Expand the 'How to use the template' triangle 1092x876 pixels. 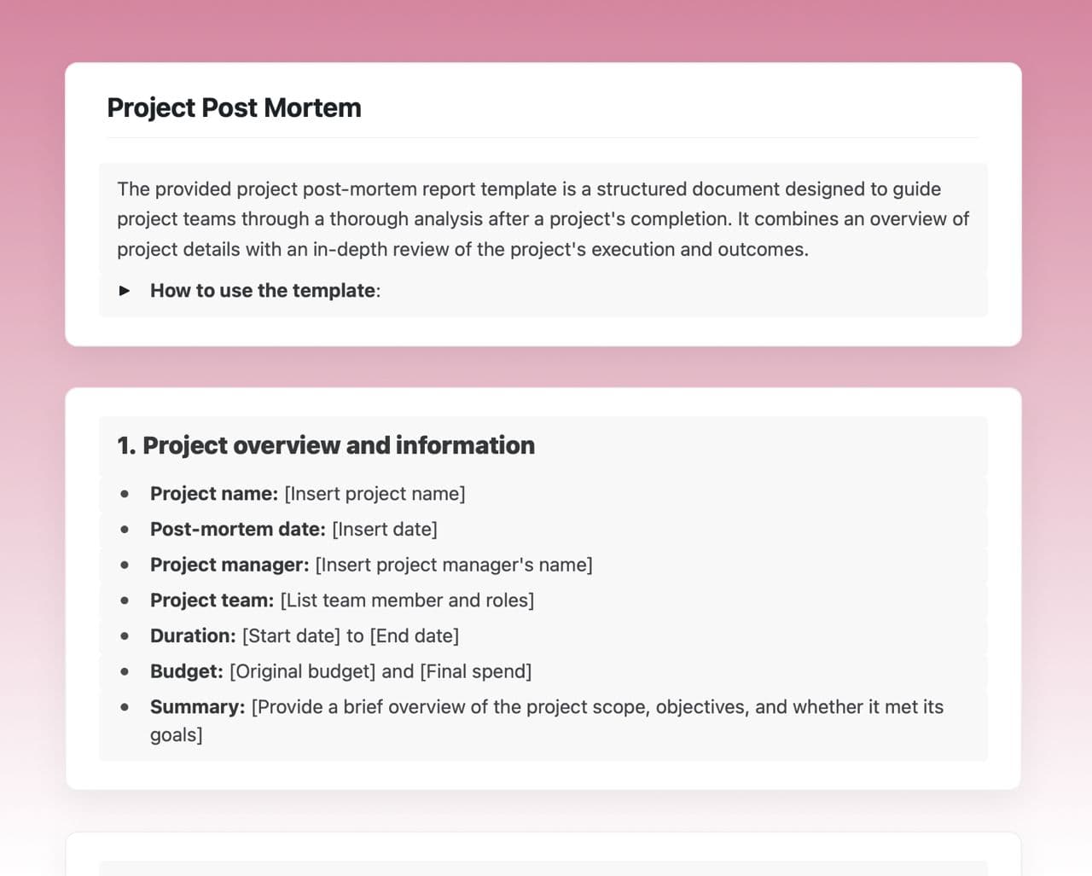click(x=125, y=291)
